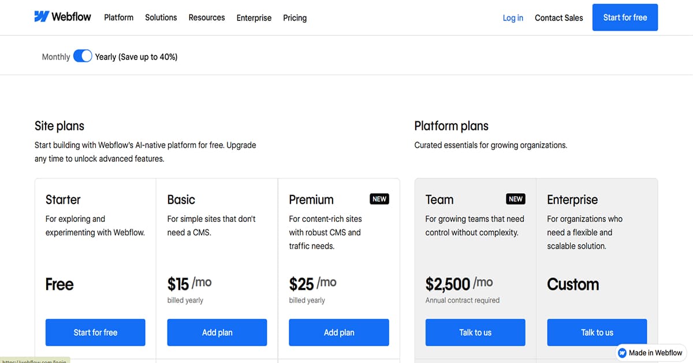
Task: Click the Log in link
Action: coord(513,18)
